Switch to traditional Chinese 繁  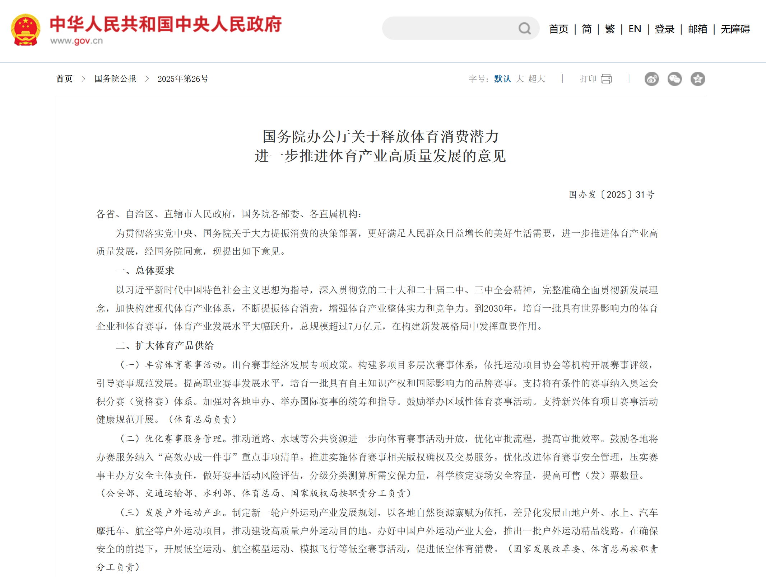point(609,29)
